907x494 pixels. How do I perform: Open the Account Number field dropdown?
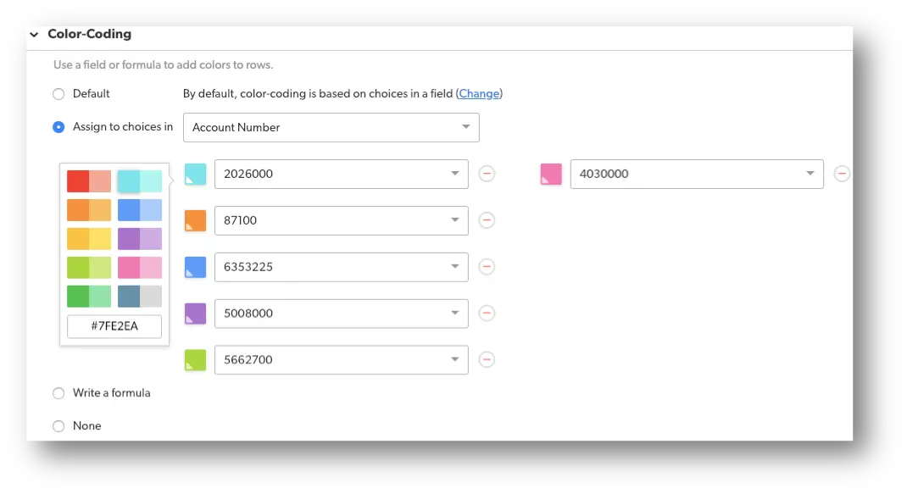(x=331, y=127)
